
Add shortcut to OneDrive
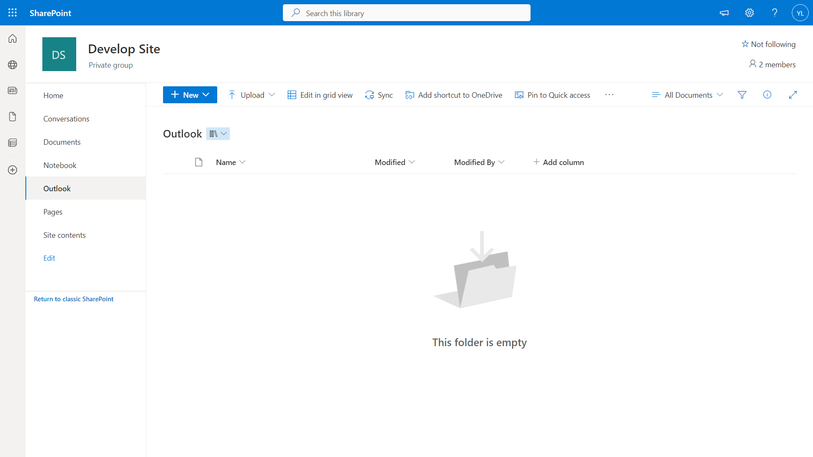tap(454, 95)
